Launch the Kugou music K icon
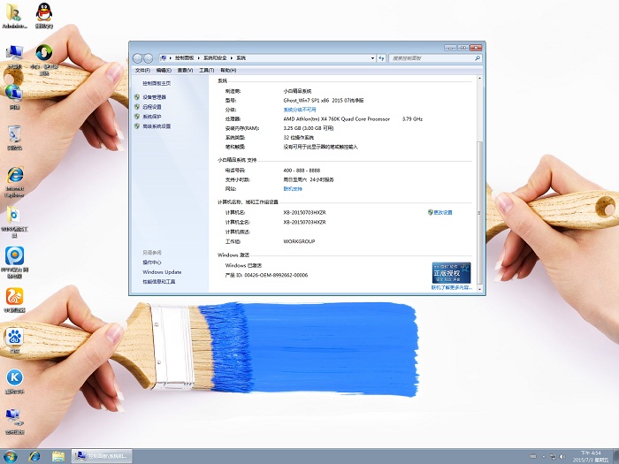 [14, 382]
